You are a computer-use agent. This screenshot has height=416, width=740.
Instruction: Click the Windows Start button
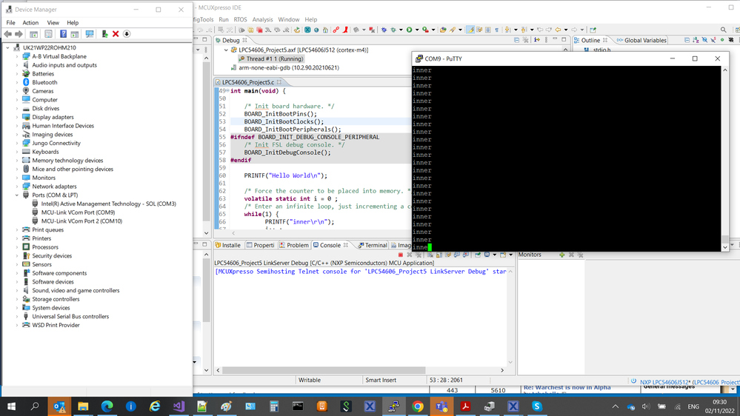[11, 406]
